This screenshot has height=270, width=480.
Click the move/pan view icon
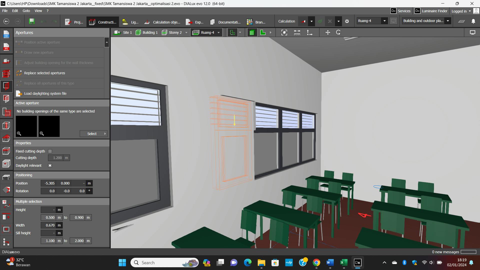point(327,32)
